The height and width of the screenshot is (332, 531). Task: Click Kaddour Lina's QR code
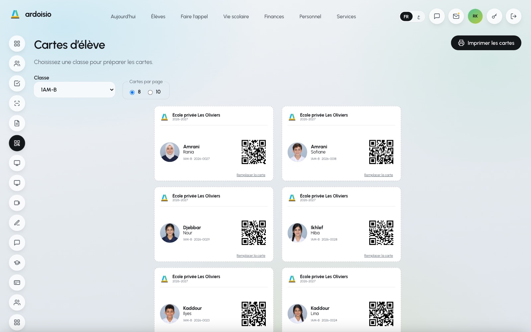click(x=381, y=314)
